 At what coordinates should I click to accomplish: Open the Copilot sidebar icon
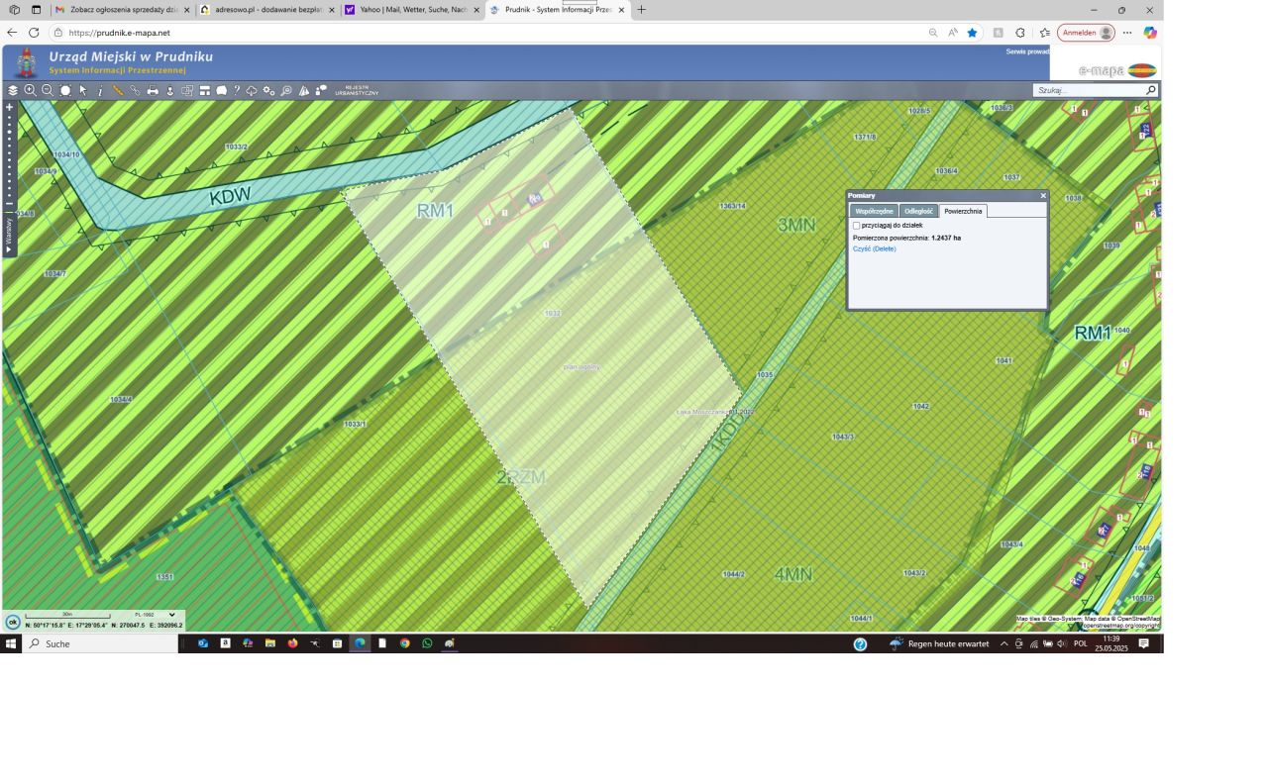[1150, 33]
